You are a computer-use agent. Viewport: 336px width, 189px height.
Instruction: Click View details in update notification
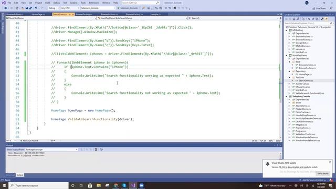pos(323,173)
